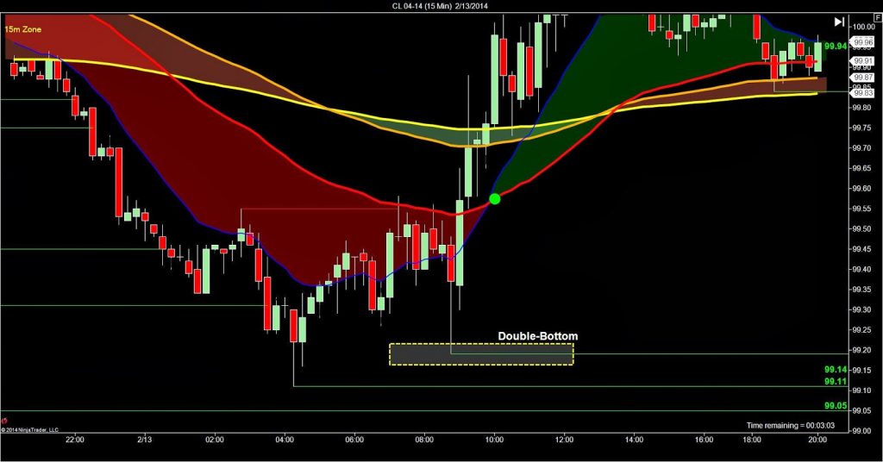Click the small red icon above the NinjaTrader copyright
The height and width of the screenshot is (462, 883).
tap(4, 421)
